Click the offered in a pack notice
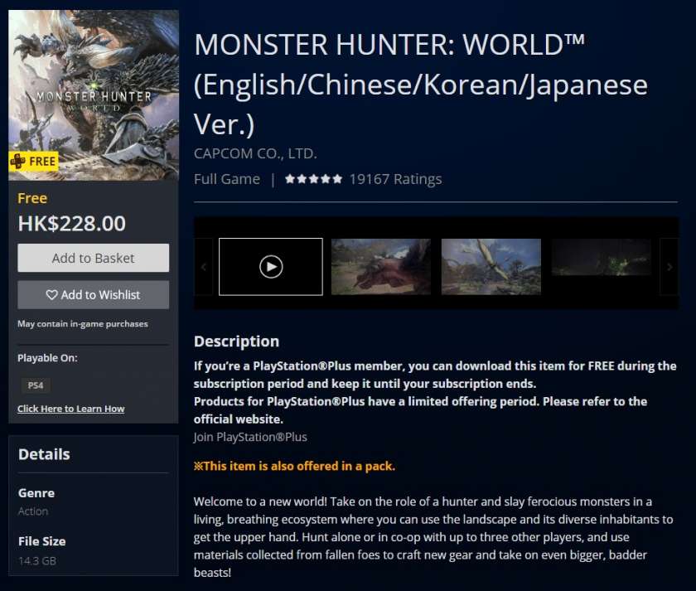The height and width of the screenshot is (591, 696). pyautogui.click(x=294, y=466)
